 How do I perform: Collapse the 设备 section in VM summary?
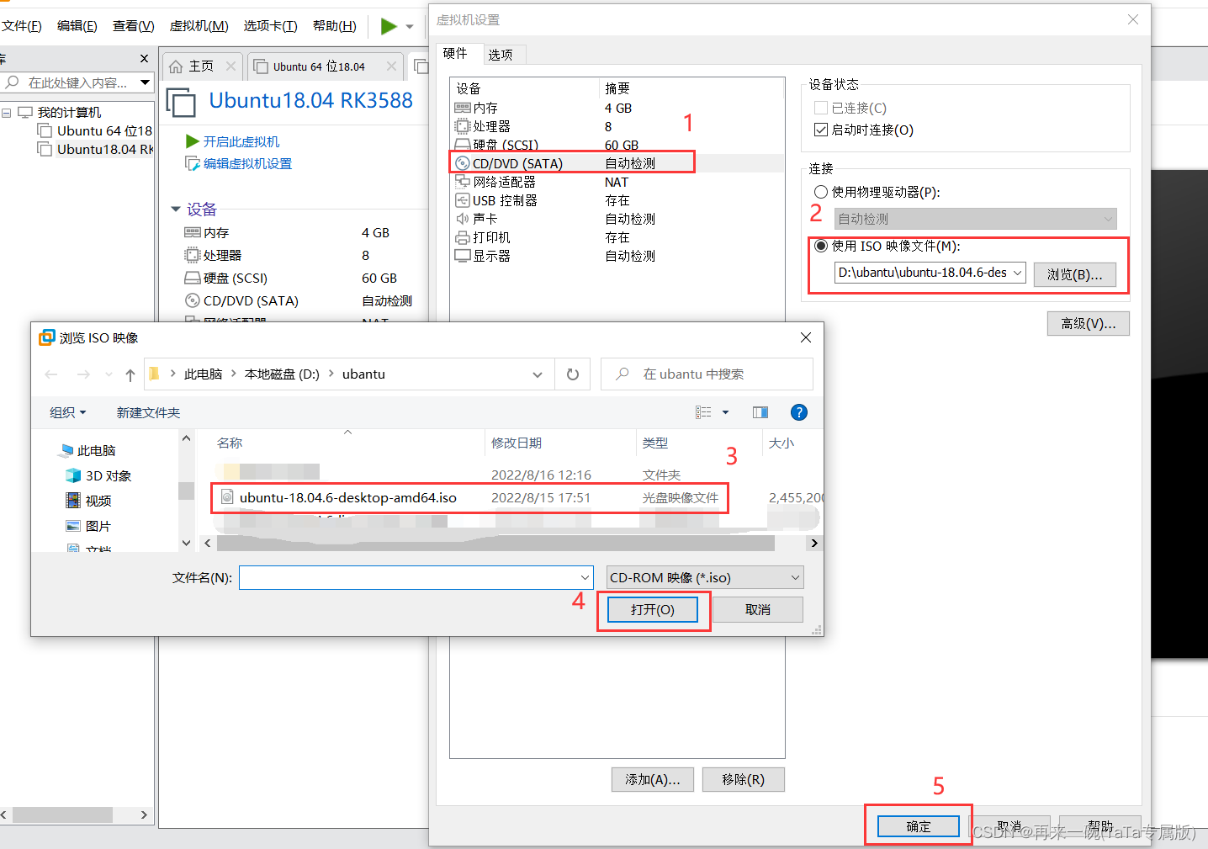click(176, 209)
